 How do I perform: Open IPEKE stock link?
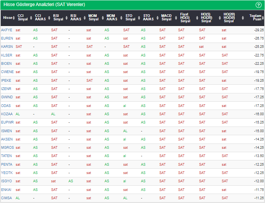[6, 81]
